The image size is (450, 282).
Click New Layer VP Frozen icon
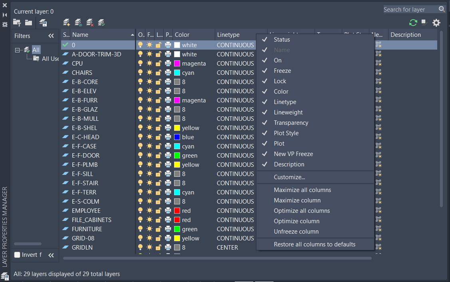pos(78,22)
